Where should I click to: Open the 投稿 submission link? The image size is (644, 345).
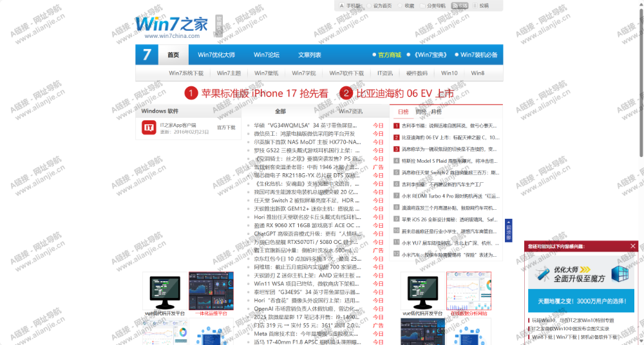coord(480,6)
